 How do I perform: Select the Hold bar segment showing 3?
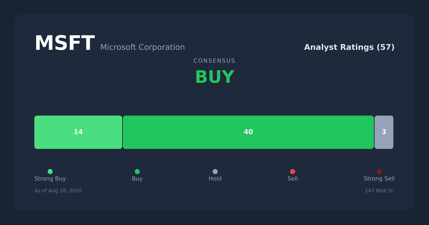[384, 132]
